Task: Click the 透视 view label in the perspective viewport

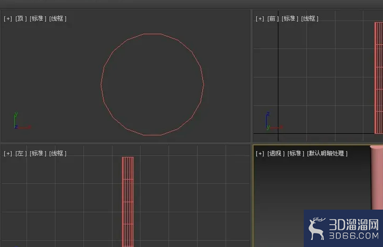Action: tap(276, 153)
